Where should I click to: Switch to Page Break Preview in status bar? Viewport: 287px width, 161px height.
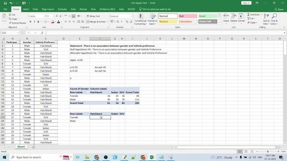[x=252, y=152]
